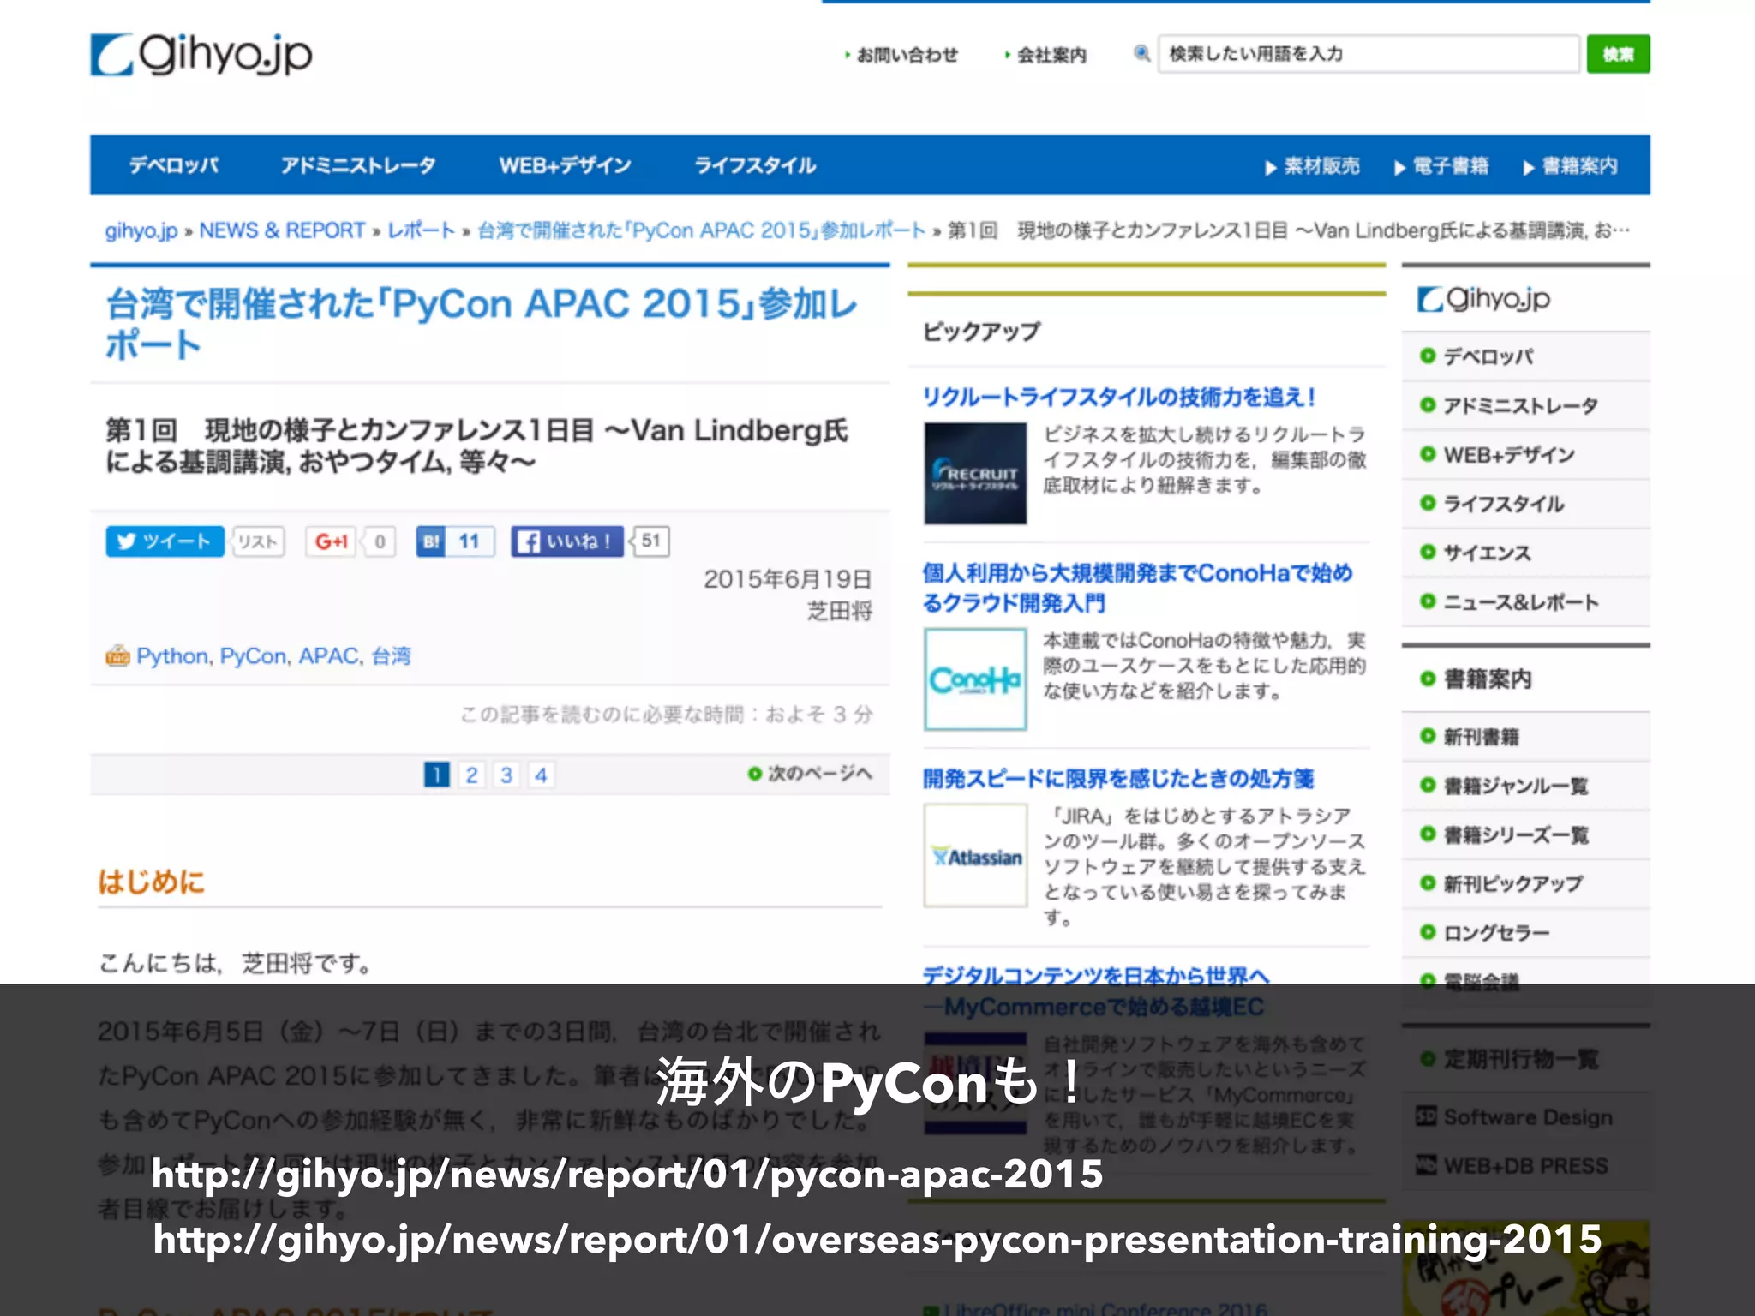Open sidebar WEB+デザイン item
This screenshot has height=1316, width=1755.
pyautogui.click(x=1508, y=455)
